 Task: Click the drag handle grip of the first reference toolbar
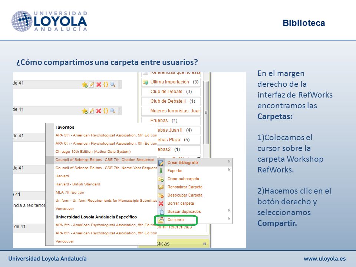119,85
